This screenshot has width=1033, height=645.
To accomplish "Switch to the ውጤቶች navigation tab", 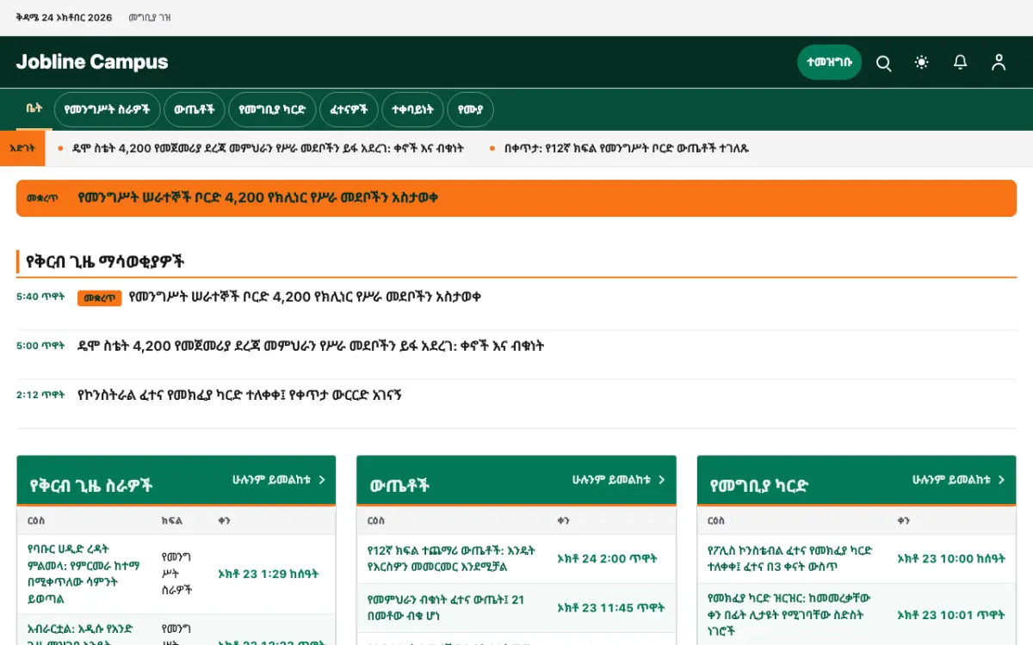I will pyautogui.click(x=195, y=109).
